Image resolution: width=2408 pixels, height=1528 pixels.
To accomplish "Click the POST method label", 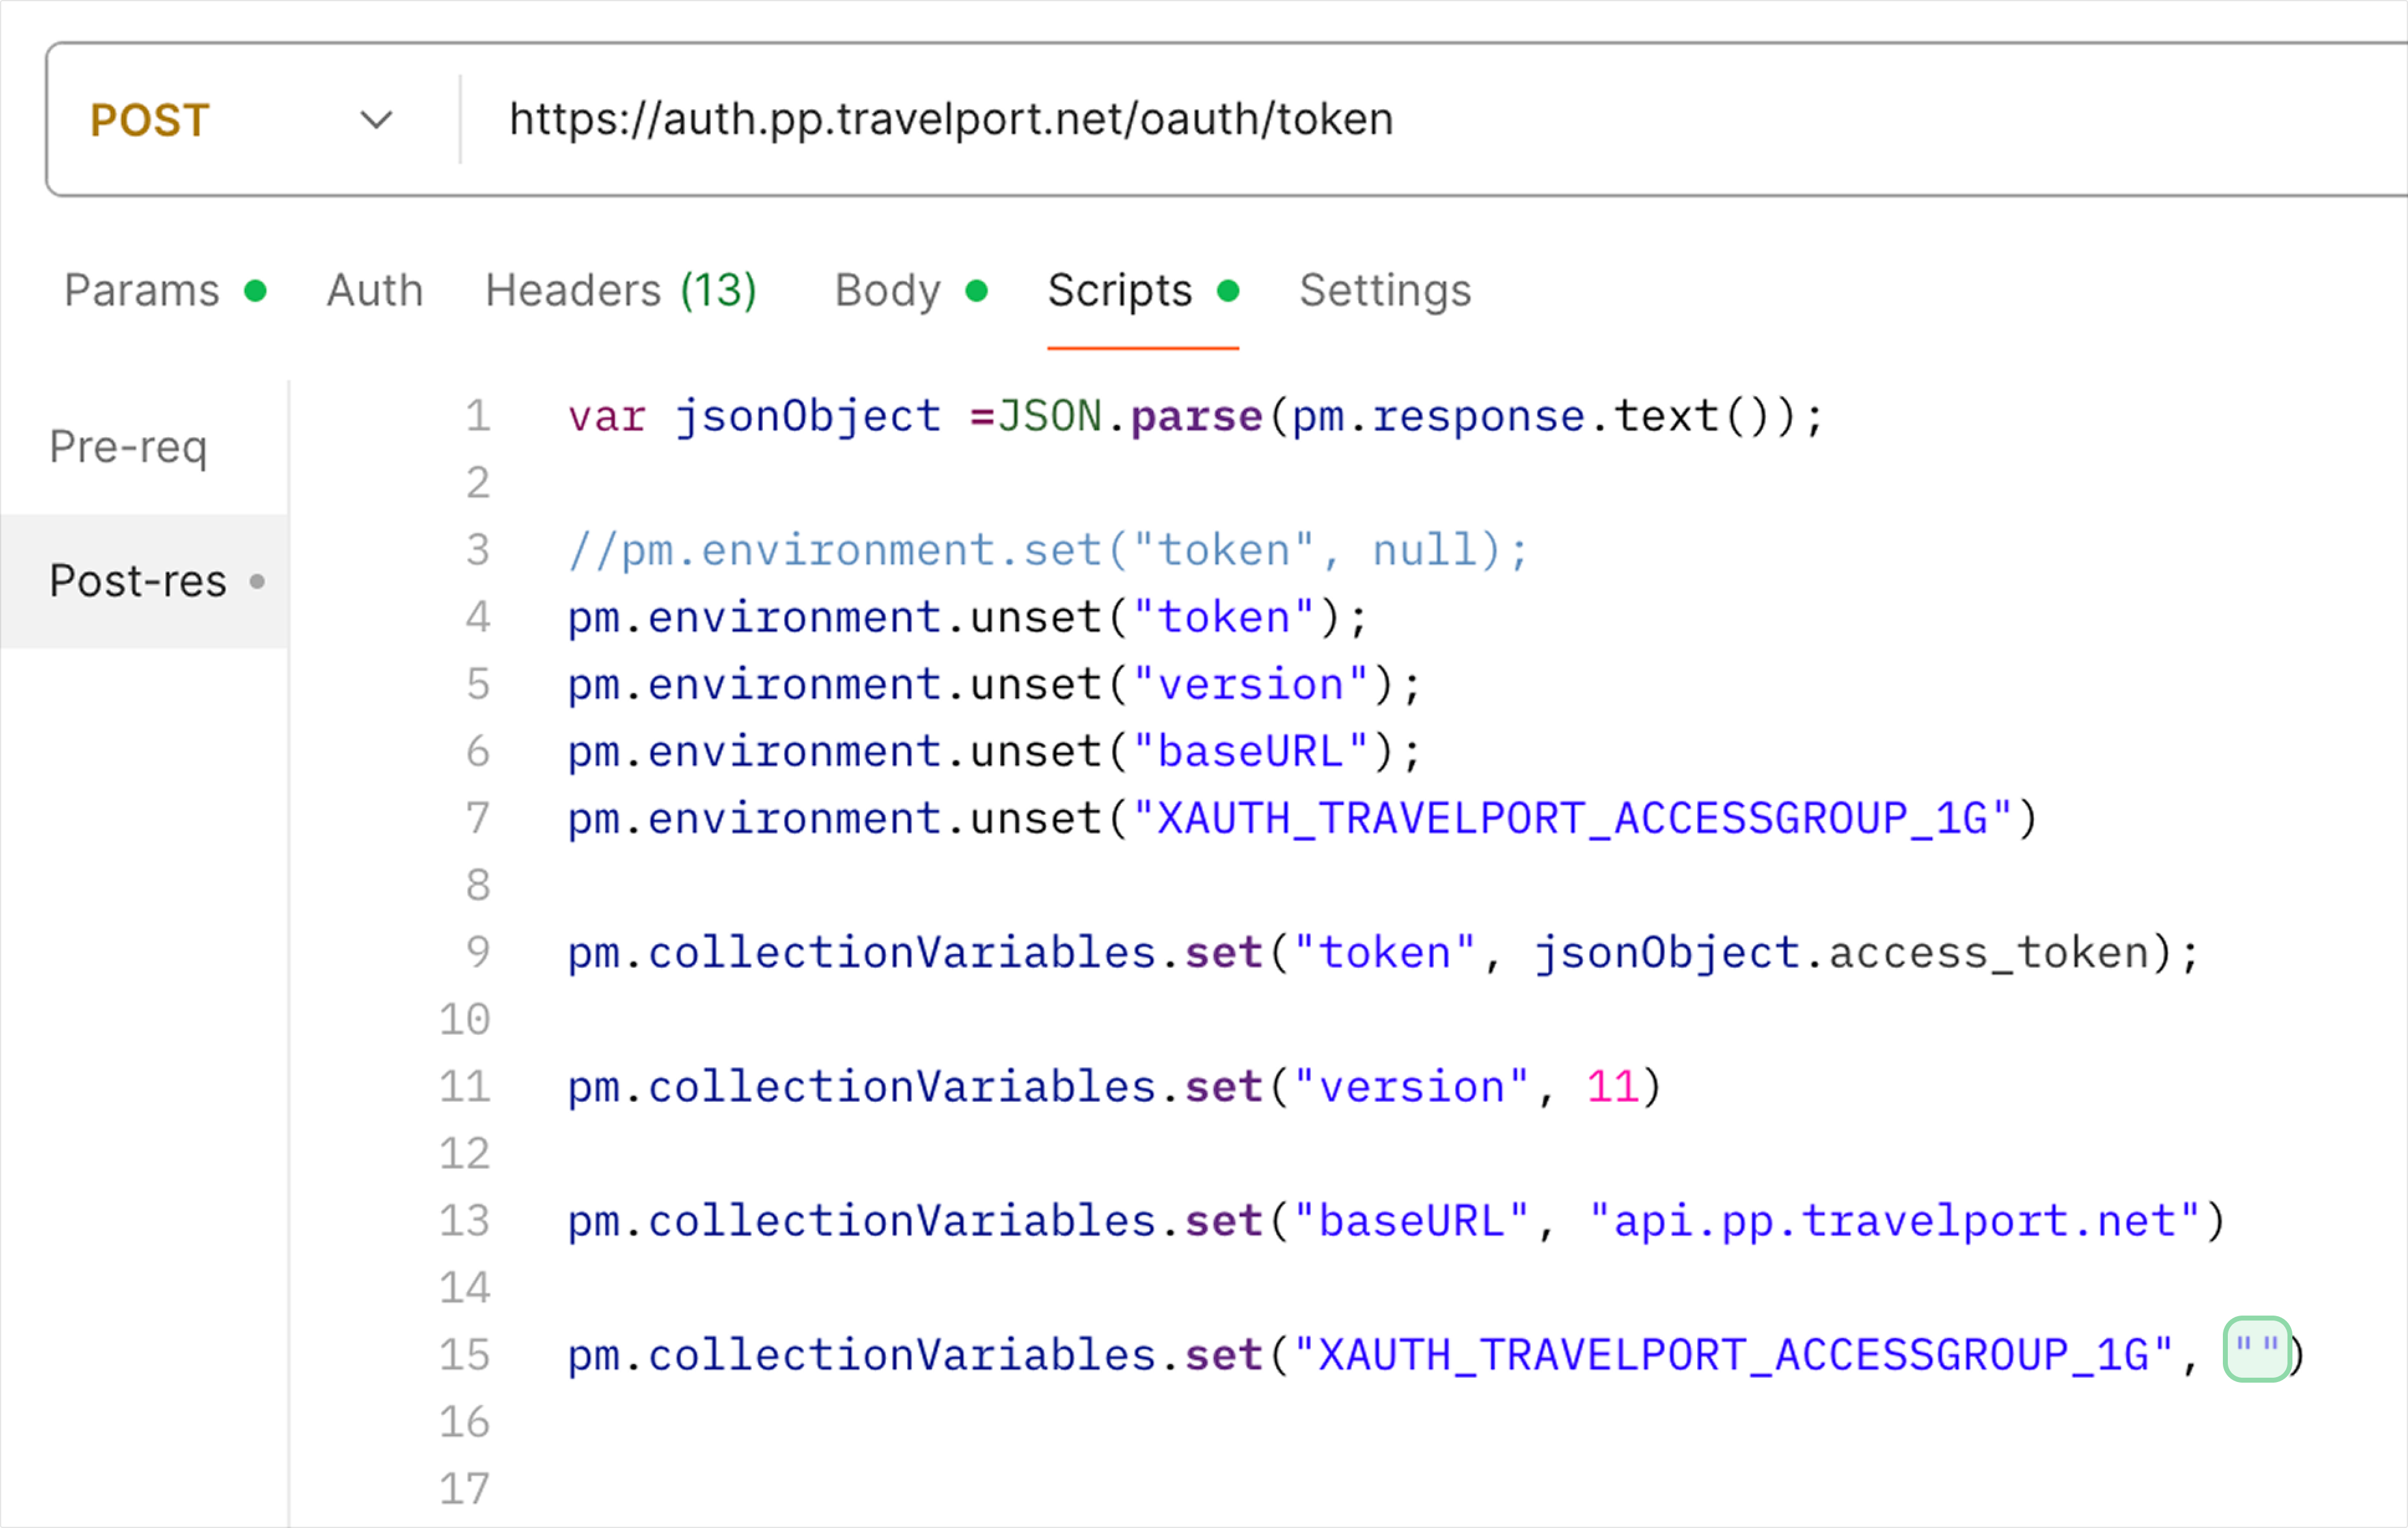I will pyautogui.click(x=150, y=120).
